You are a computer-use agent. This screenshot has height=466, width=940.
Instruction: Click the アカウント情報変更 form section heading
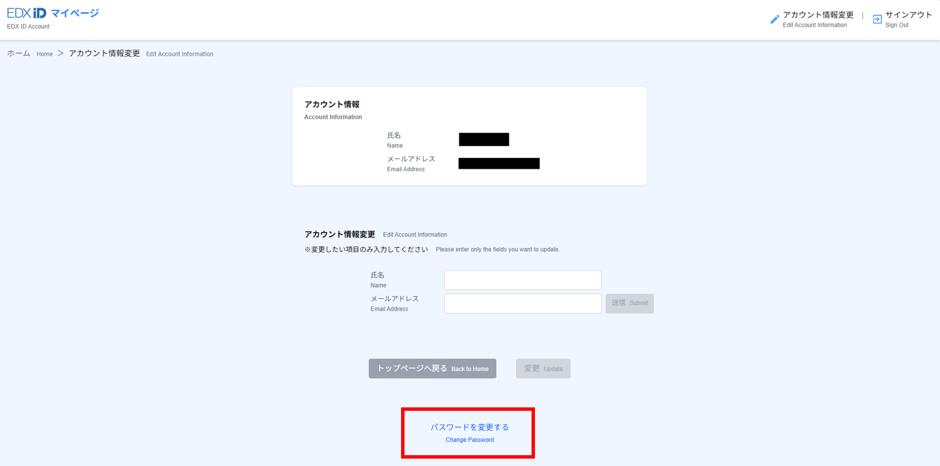pos(340,234)
